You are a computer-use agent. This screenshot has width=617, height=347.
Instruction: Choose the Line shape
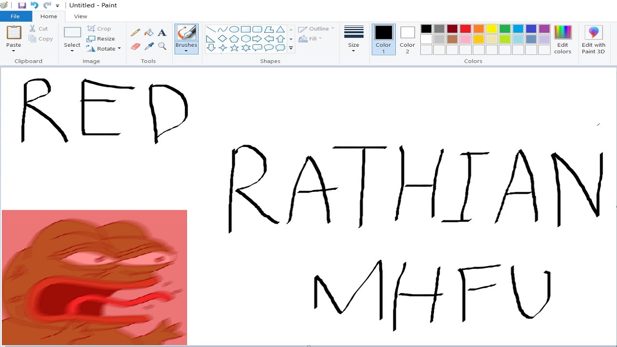pyautogui.click(x=211, y=29)
